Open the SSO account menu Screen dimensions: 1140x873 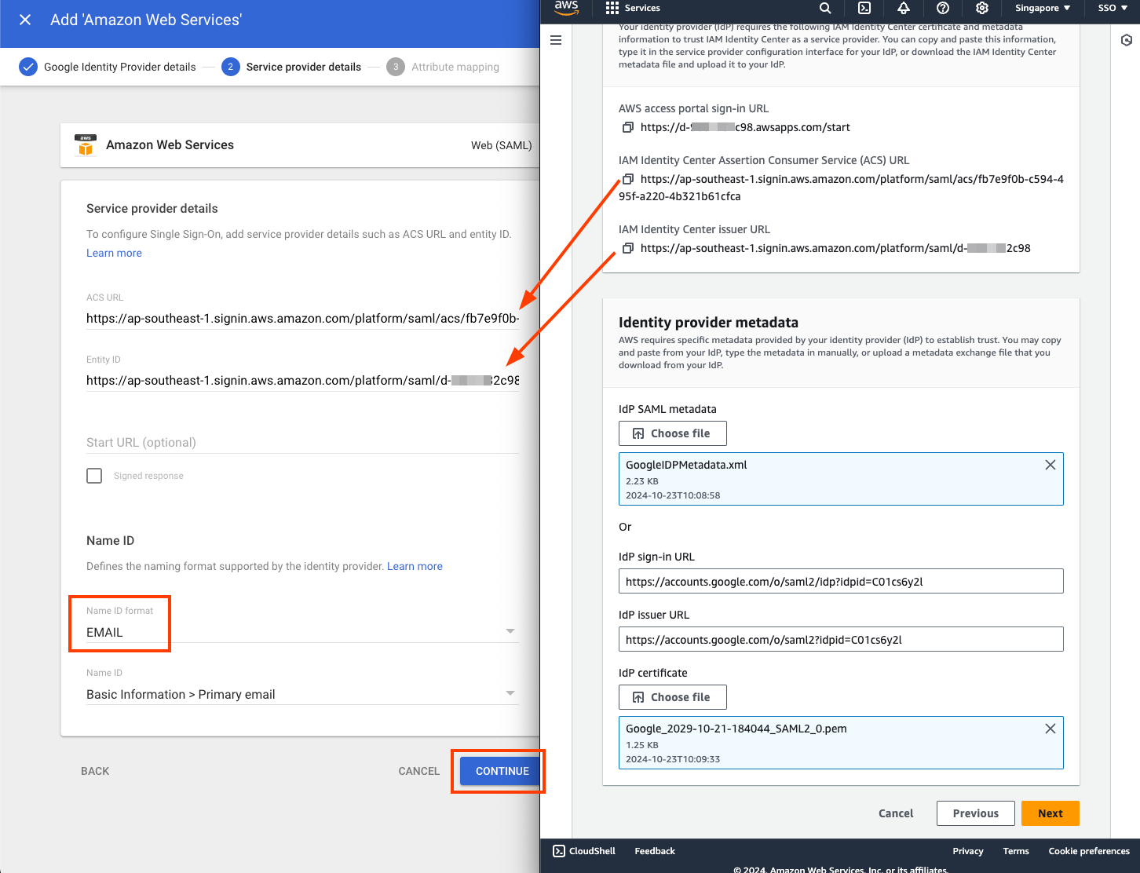click(x=1113, y=8)
